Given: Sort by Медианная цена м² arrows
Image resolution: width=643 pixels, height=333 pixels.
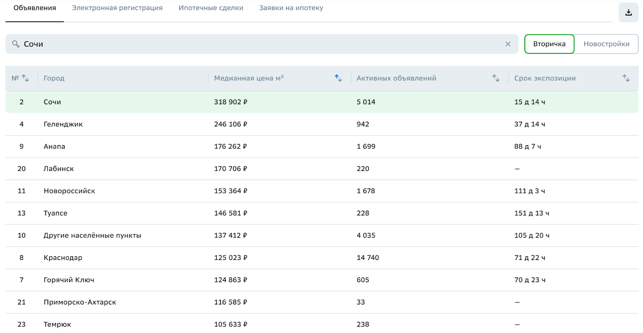Looking at the screenshot, I should tap(338, 78).
